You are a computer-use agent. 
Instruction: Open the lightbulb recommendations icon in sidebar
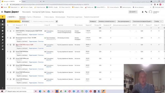(x=3, y=21)
